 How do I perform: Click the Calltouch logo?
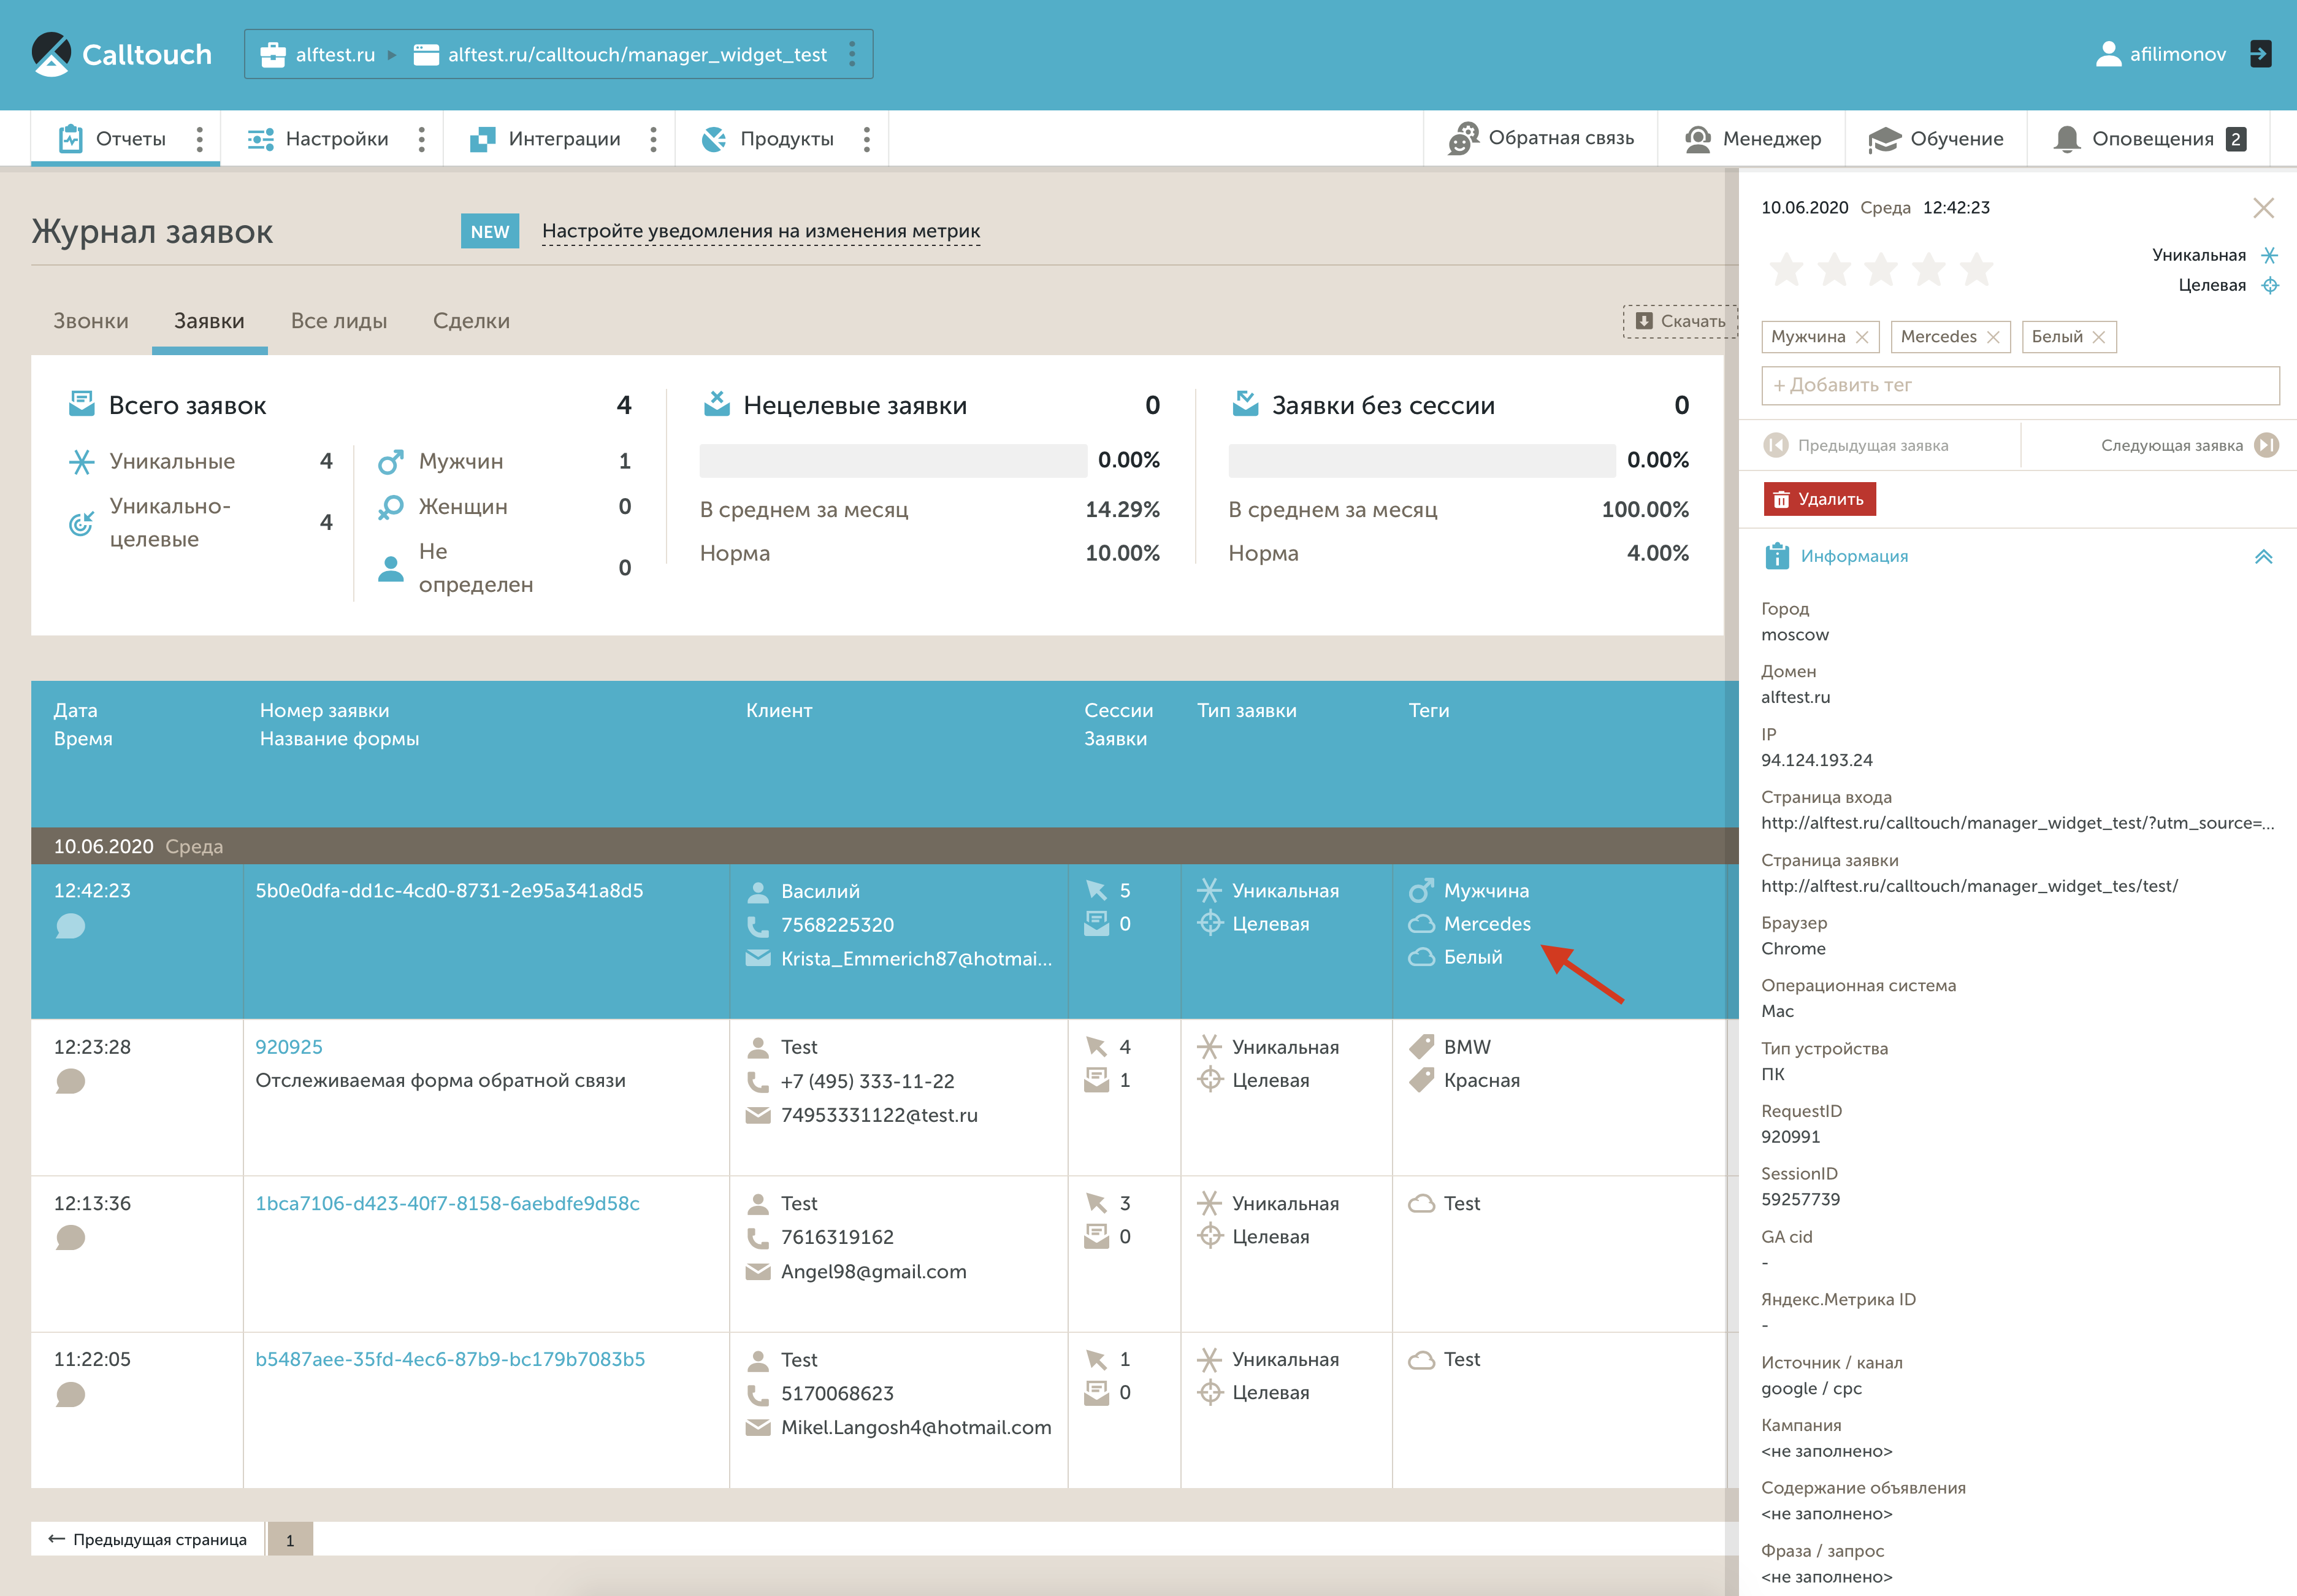pyautogui.click(x=121, y=54)
